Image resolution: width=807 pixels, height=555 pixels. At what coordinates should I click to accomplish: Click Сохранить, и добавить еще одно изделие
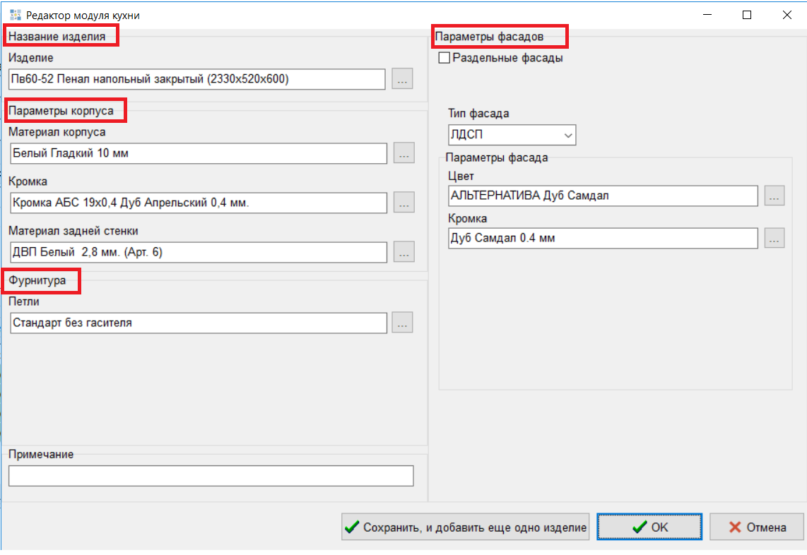[465, 527]
